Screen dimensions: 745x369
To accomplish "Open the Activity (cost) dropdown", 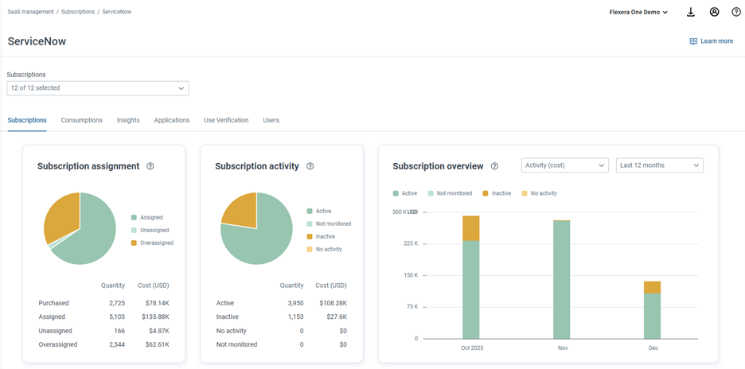I will (564, 165).
